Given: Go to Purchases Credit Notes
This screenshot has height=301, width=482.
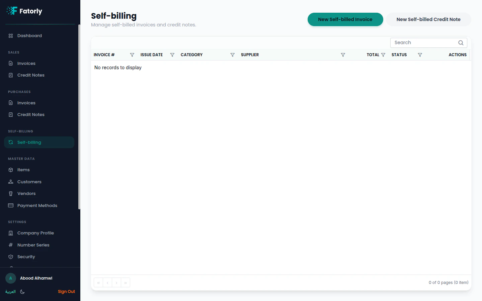Looking at the screenshot, I should click(x=39, y=115).
